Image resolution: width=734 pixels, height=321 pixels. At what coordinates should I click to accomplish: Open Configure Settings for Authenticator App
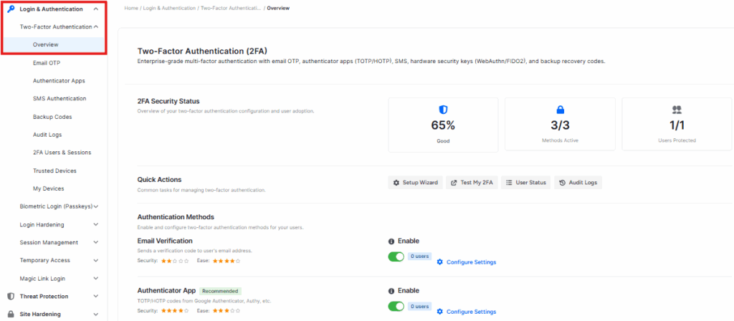tap(471, 312)
